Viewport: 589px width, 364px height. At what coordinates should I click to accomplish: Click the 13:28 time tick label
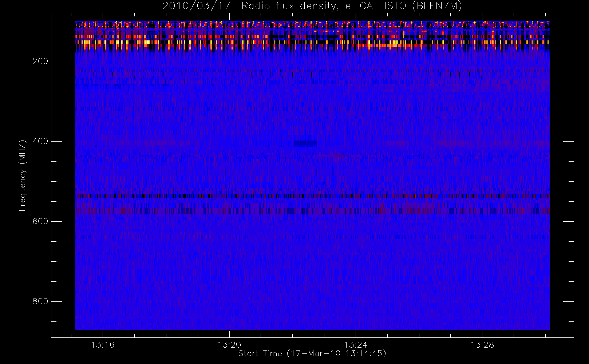482,345
